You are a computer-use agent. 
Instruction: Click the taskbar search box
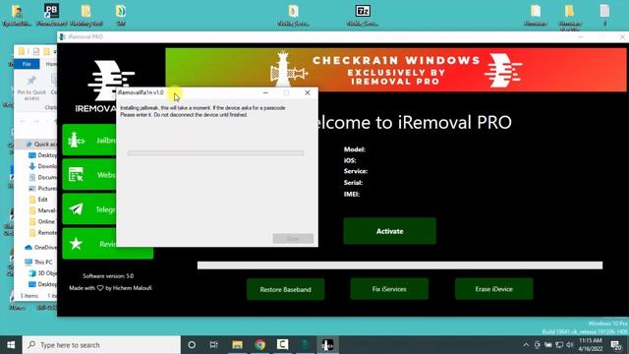click(101, 345)
